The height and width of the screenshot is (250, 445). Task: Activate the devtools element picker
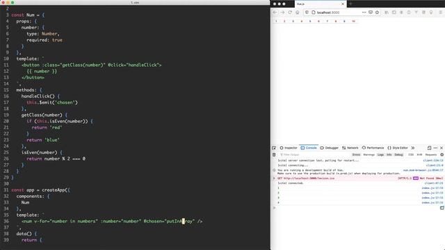pos(274,148)
